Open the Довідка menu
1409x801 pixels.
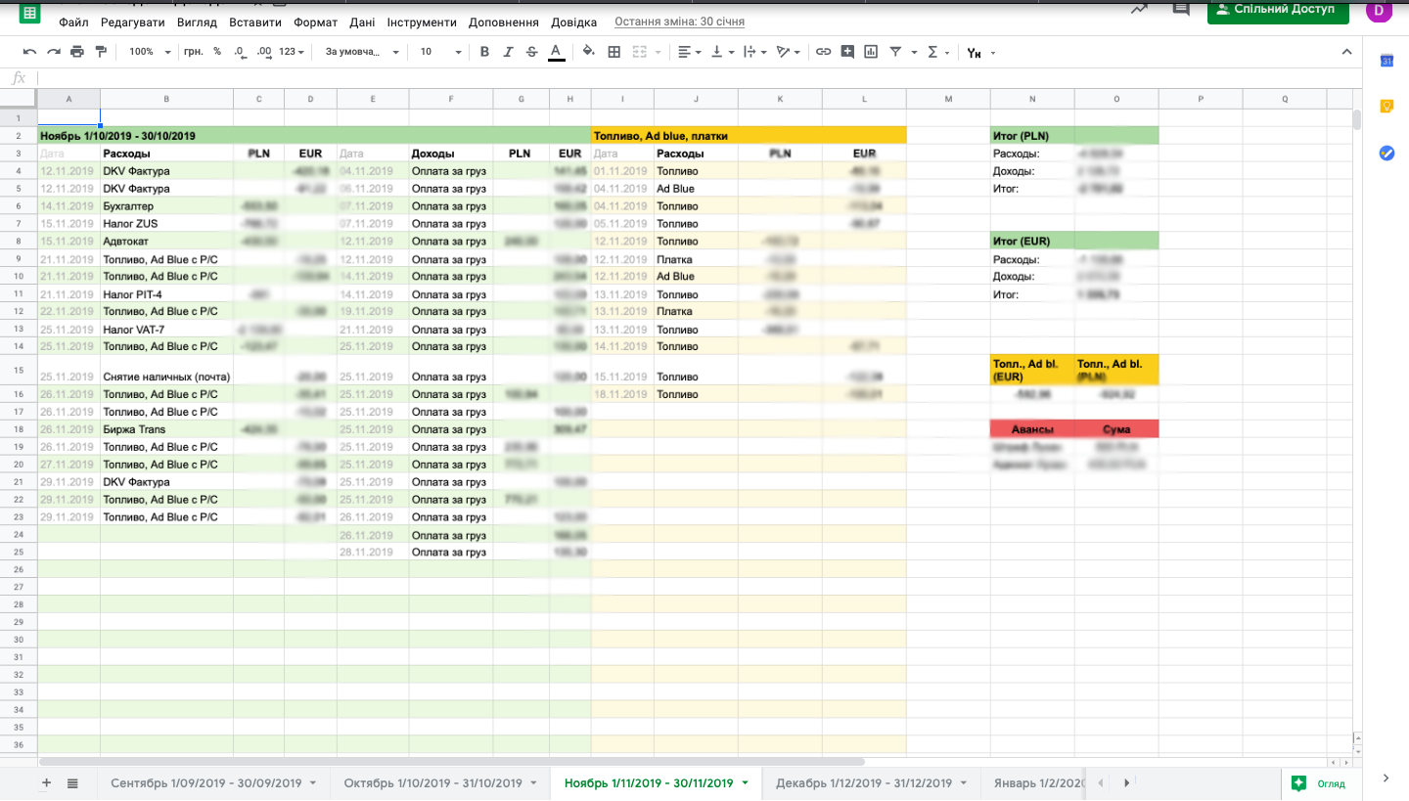(x=573, y=22)
